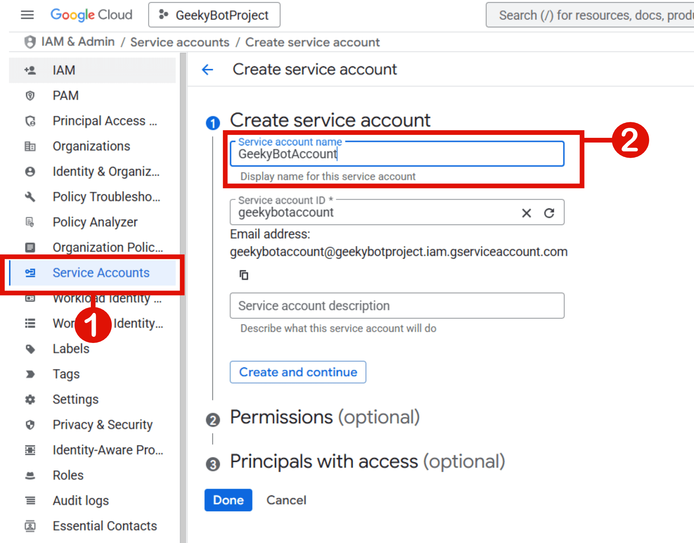Viewport: 694px width, 543px height.
Task: Click the Audit logs lines icon
Action: pyautogui.click(x=30, y=501)
